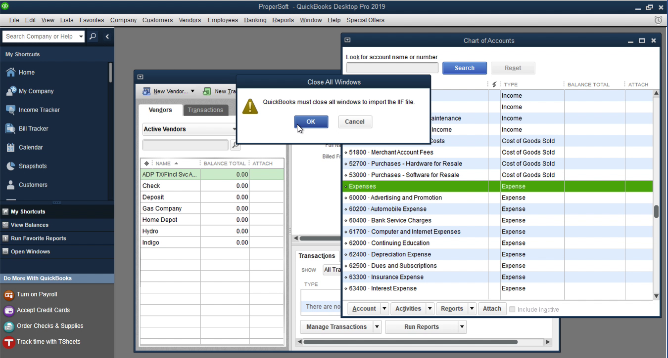Click the reminders clock icon at top right

658,20
